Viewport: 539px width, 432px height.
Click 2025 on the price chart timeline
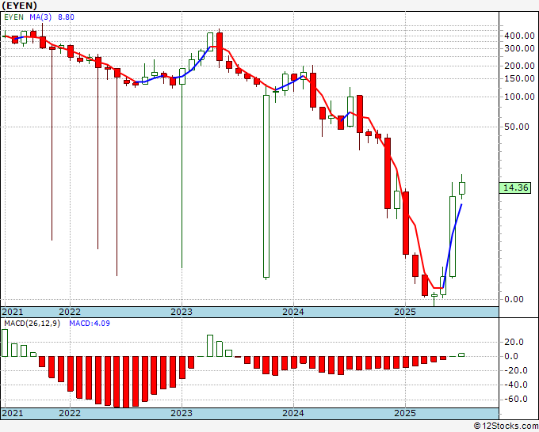coord(405,312)
